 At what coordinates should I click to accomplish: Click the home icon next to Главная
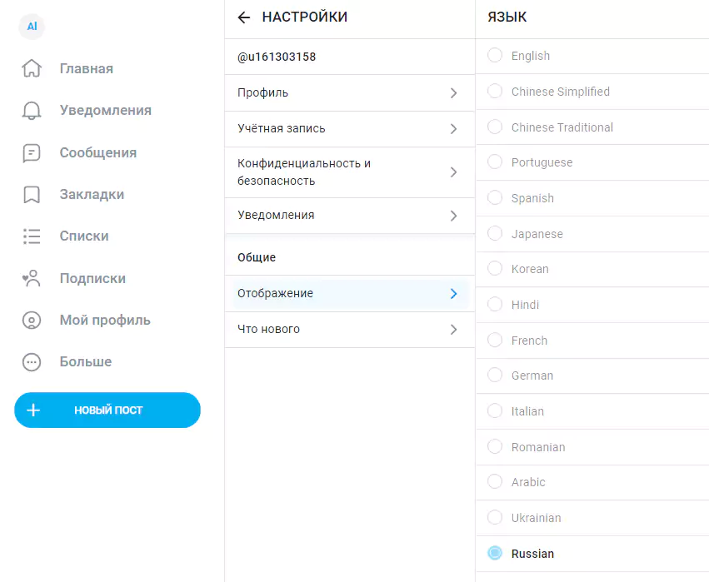pos(32,68)
